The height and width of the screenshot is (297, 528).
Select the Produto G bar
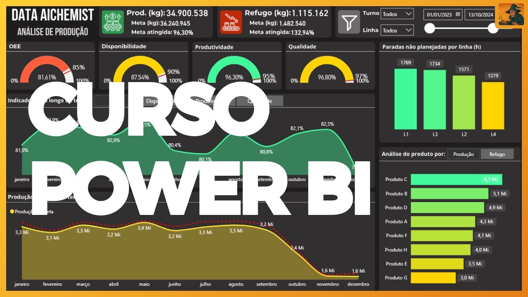(x=433, y=278)
